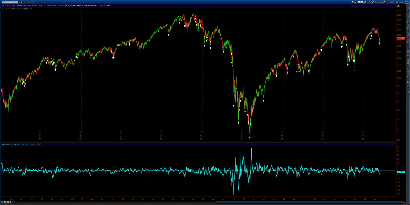Click the horizontal scrollbar thumb

308,202
